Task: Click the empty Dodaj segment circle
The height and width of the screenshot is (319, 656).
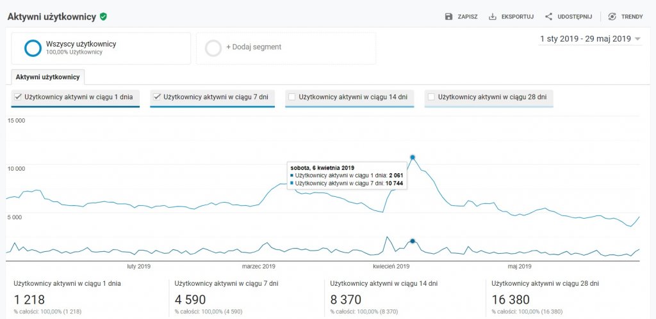Action: tap(213, 48)
